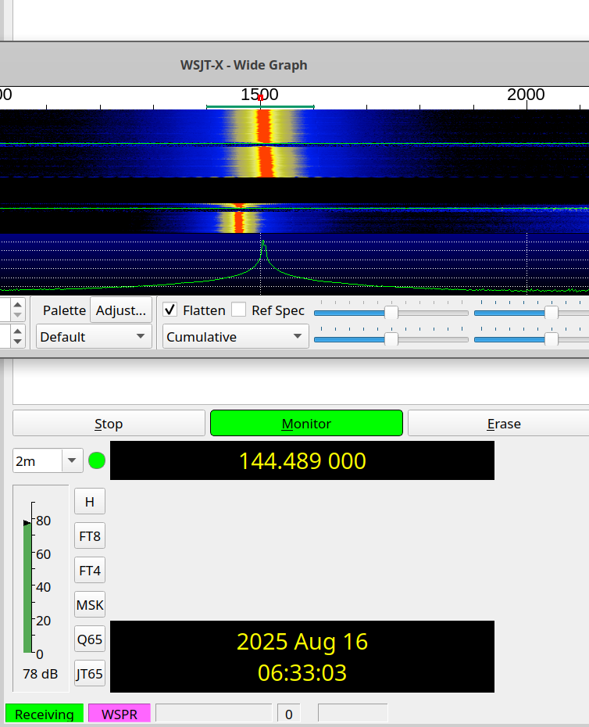
Task: Click the upper-left gain slider handle
Action: (x=391, y=313)
